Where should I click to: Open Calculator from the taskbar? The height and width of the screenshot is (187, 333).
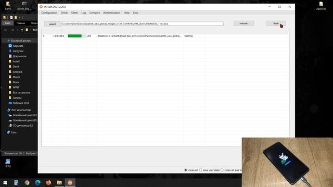coord(16,182)
